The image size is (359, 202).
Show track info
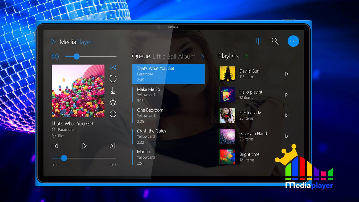click(113, 114)
